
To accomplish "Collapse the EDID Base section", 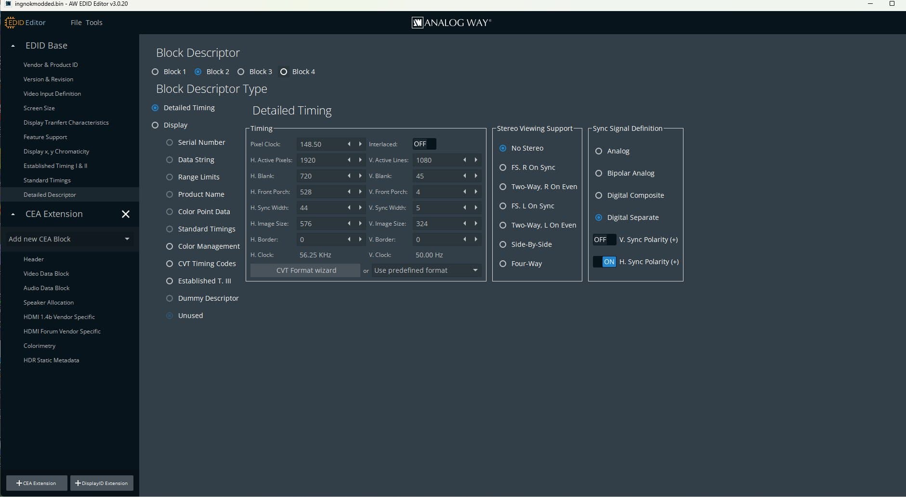I will 13,46.
